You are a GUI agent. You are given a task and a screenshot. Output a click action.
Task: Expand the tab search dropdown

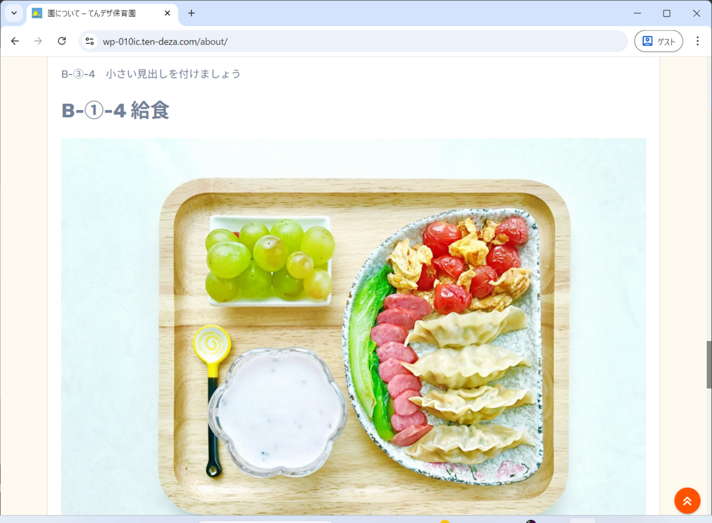(14, 13)
